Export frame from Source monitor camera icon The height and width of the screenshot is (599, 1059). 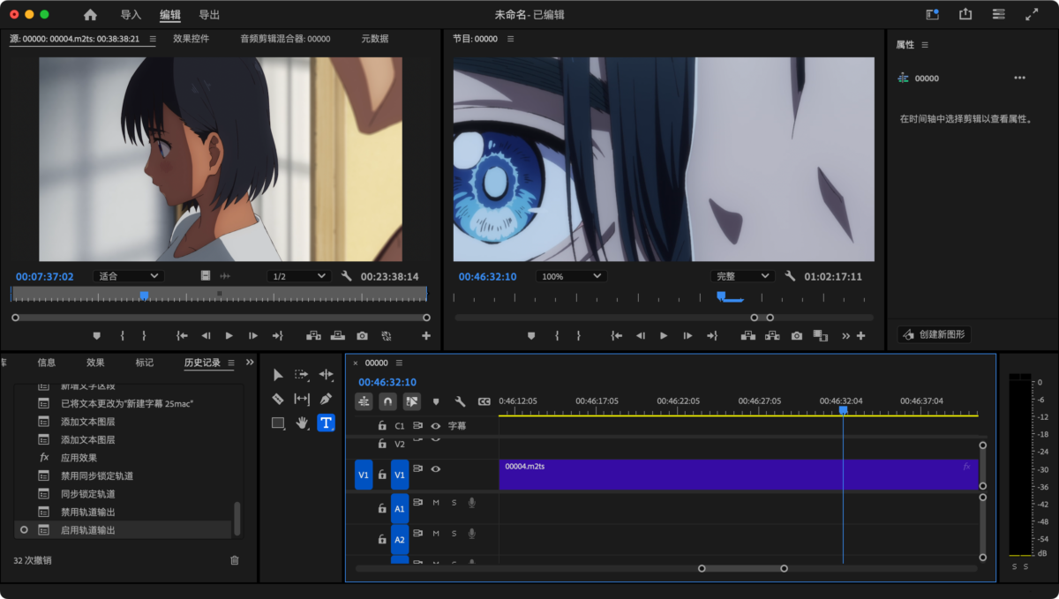click(362, 336)
